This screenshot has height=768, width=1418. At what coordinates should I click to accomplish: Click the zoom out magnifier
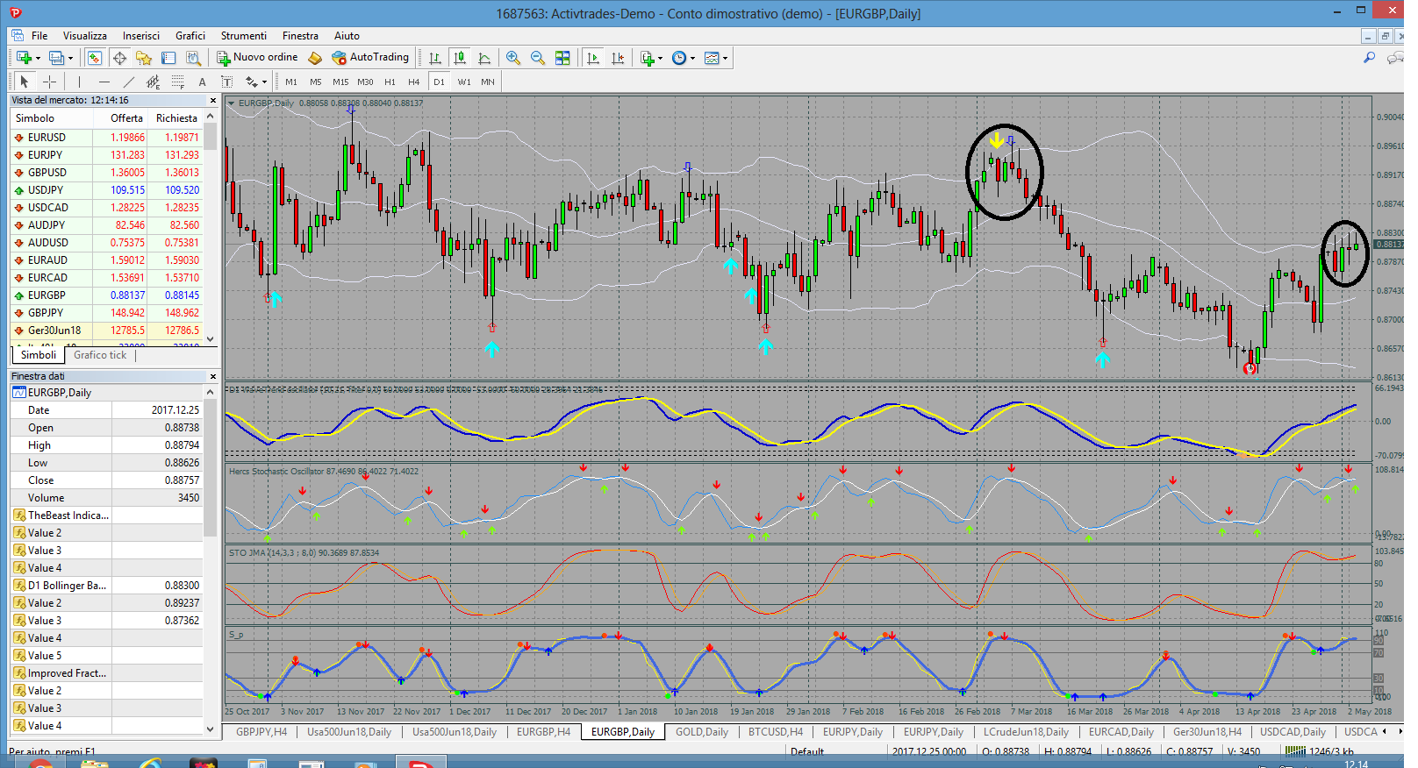(x=538, y=58)
